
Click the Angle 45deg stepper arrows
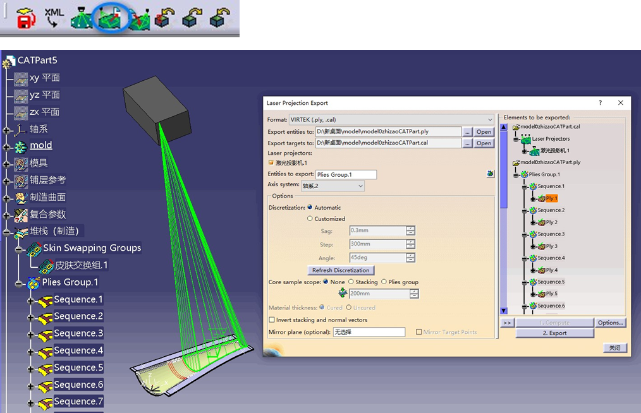click(410, 258)
